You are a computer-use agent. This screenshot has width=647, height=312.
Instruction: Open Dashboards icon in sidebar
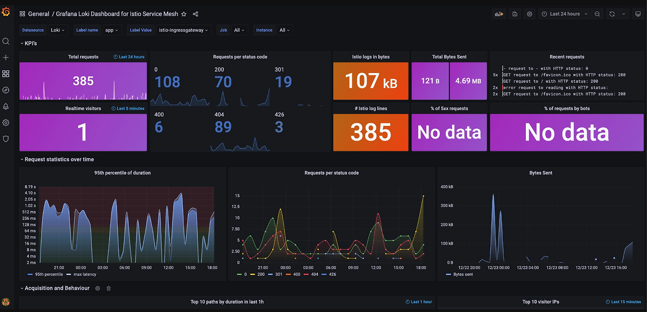click(6, 74)
